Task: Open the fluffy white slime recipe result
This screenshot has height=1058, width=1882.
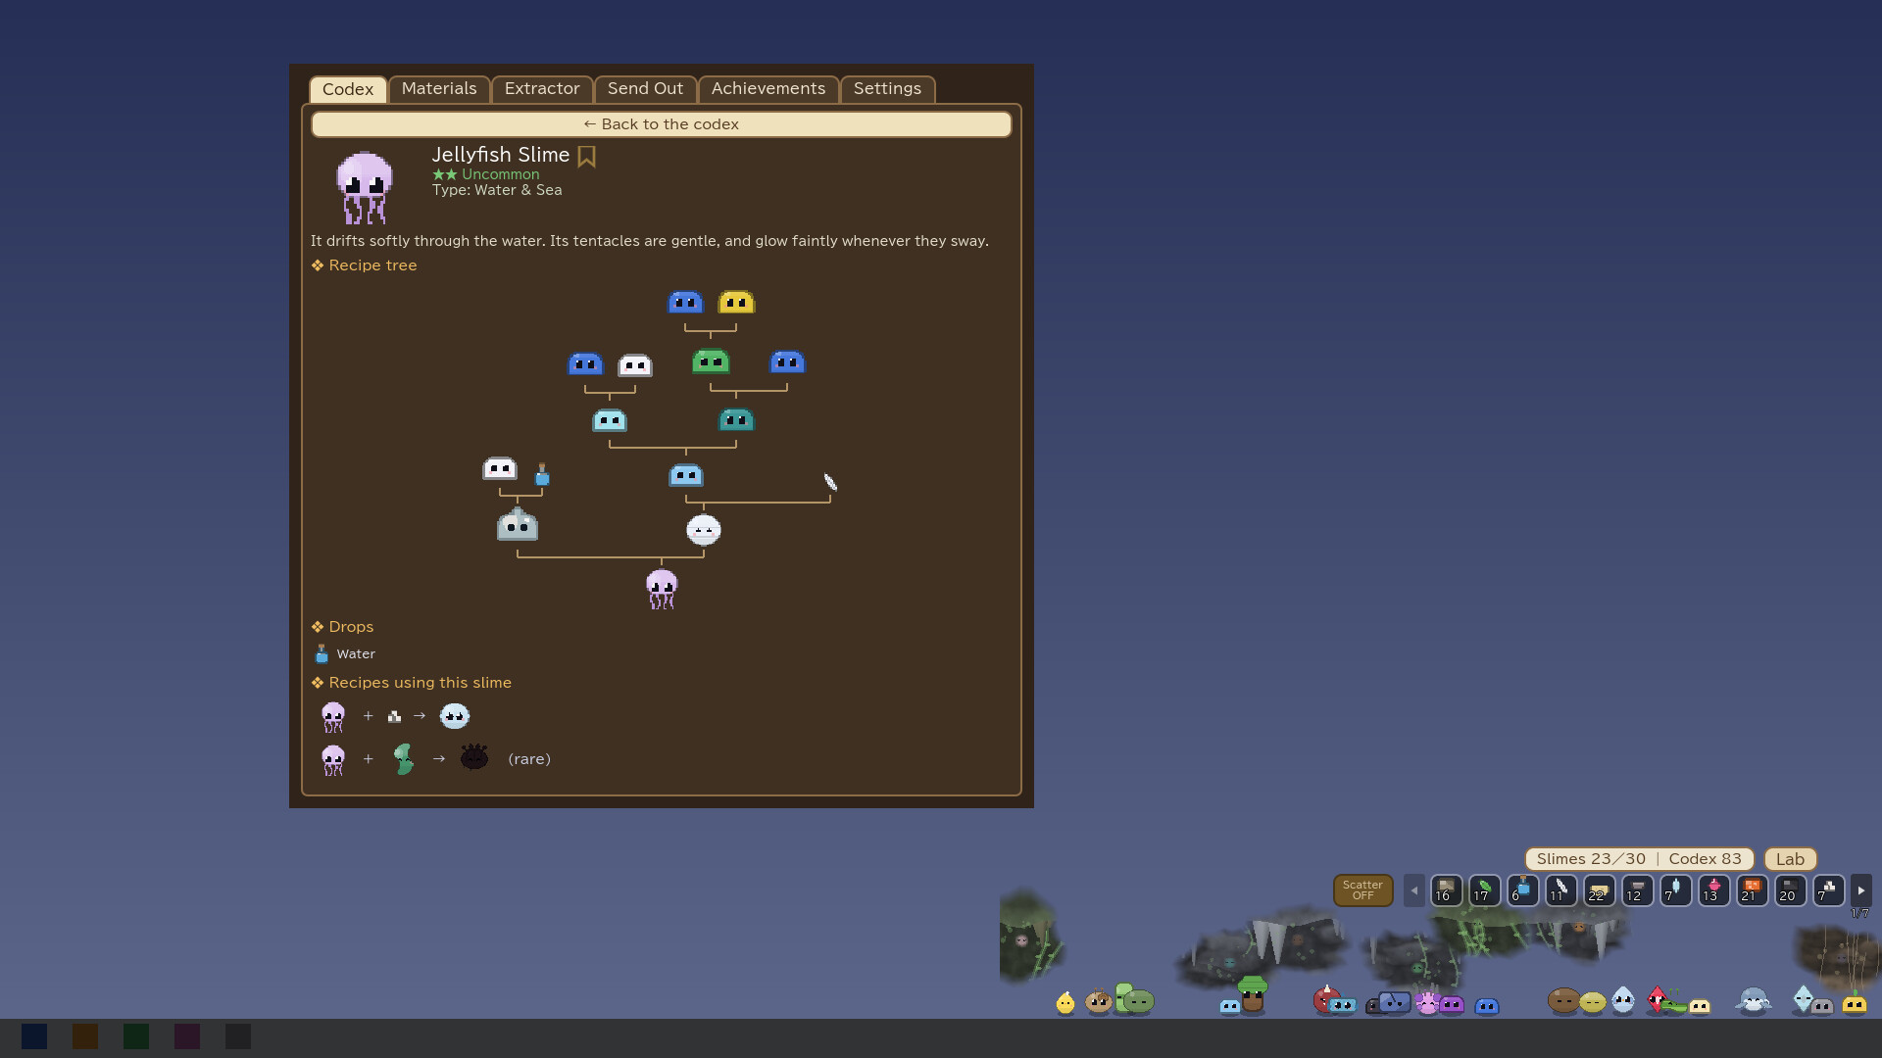Action: pyautogui.click(x=454, y=716)
